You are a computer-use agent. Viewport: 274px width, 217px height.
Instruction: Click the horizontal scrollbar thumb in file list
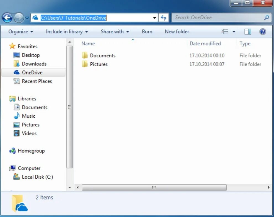pos(154,187)
